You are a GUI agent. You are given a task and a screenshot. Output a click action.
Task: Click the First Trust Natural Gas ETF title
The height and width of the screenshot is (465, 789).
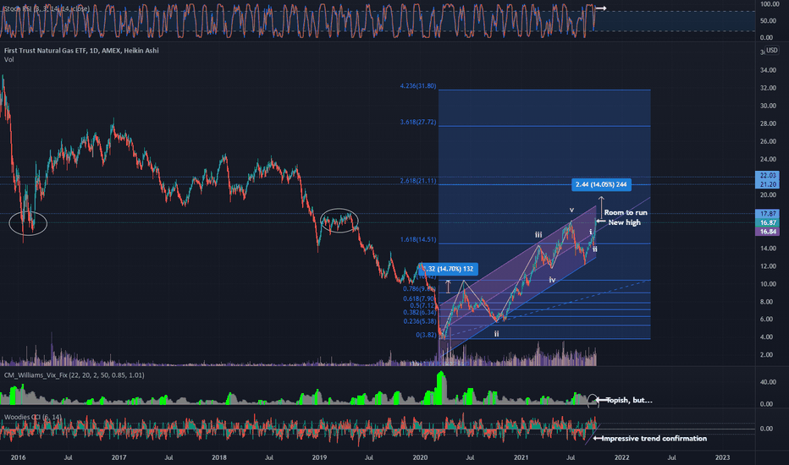pyautogui.click(x=81, y=50)
